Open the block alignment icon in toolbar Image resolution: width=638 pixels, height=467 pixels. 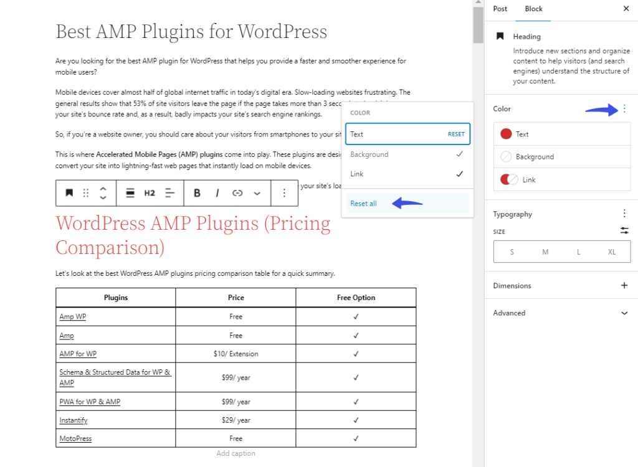click(130, 193)
